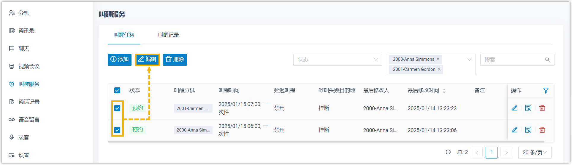Uncheck the 2001-Carmen task checkbox
The height and width of the screenshot is (165, 572).
tap(117, 108)
